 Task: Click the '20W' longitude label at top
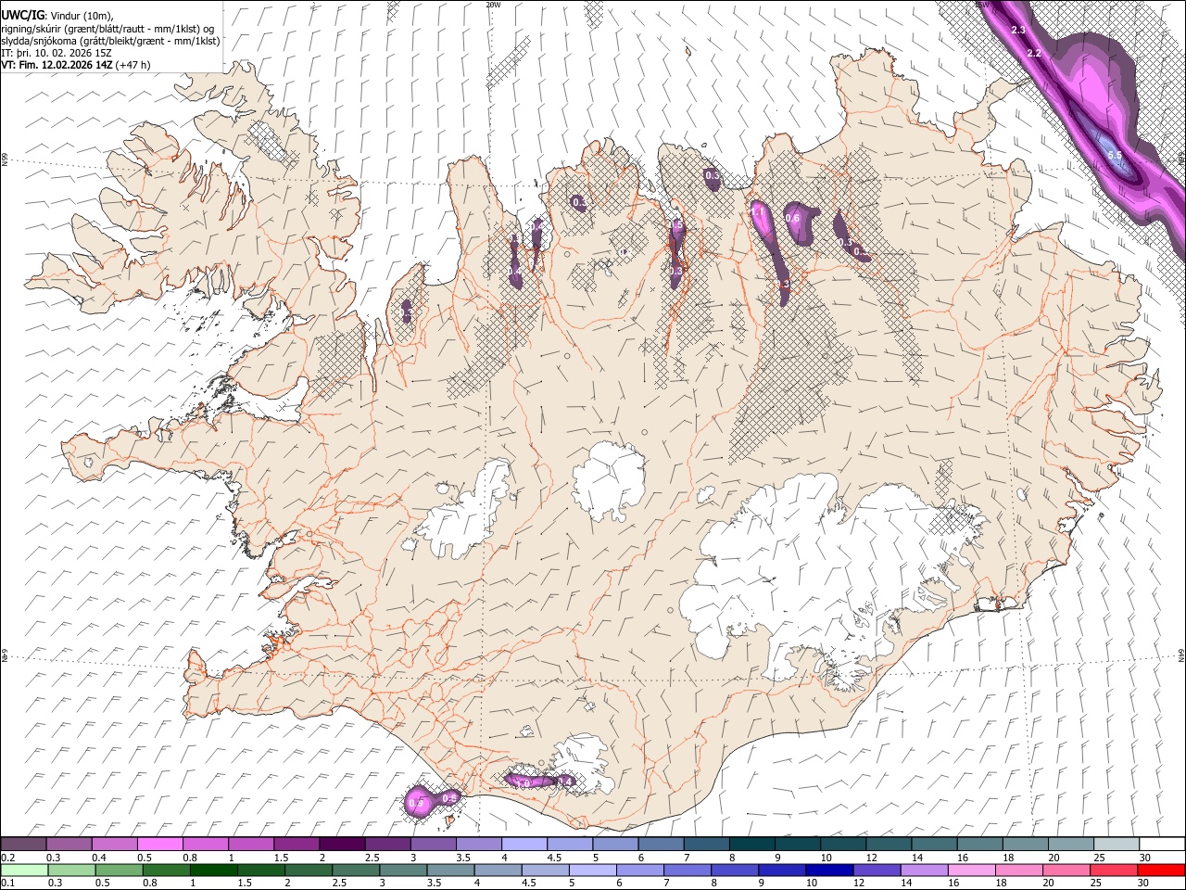tap(493, 5)
